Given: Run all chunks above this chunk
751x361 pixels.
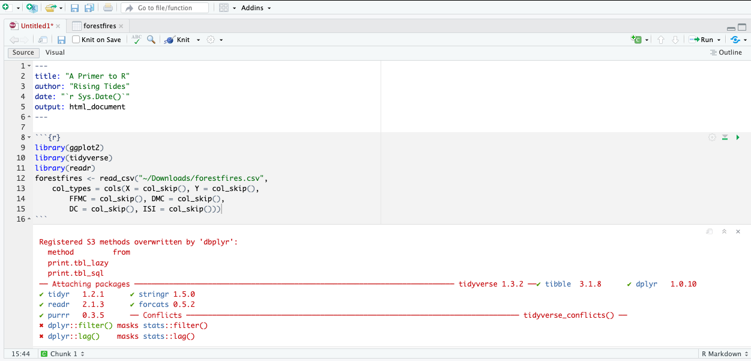Looking at the screenshot, I should (x=725, y=138).
